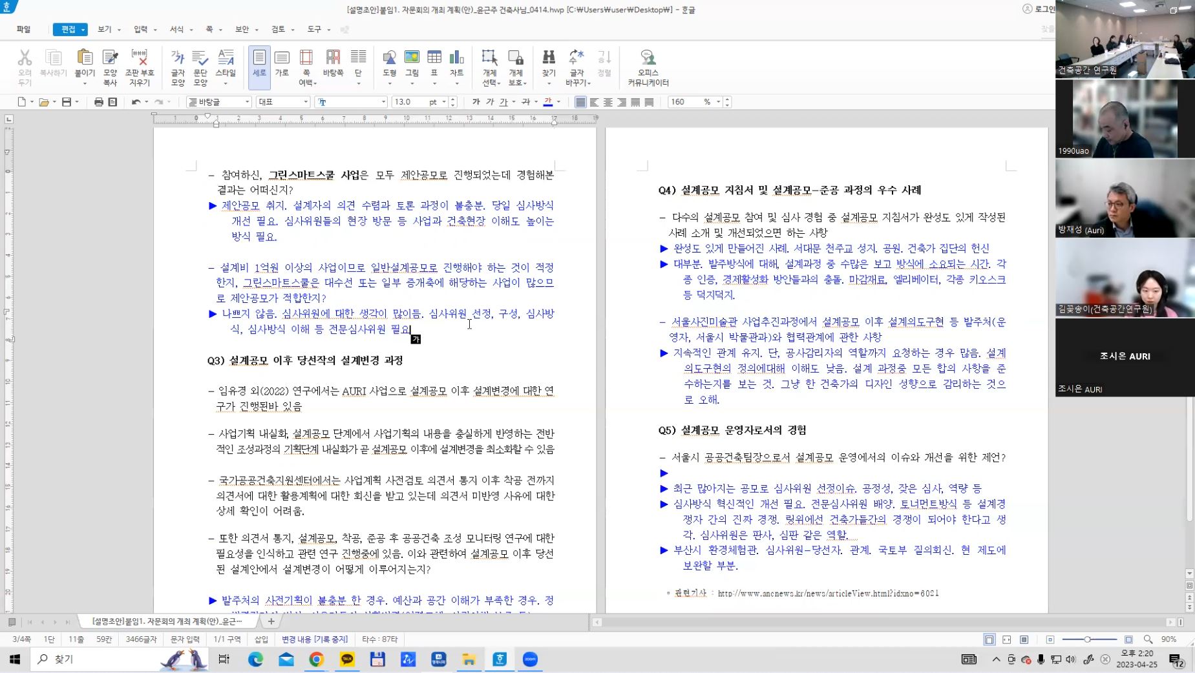Open the ancnews.kr article link
The image size is (1195, 673).
tap(828, 593)
